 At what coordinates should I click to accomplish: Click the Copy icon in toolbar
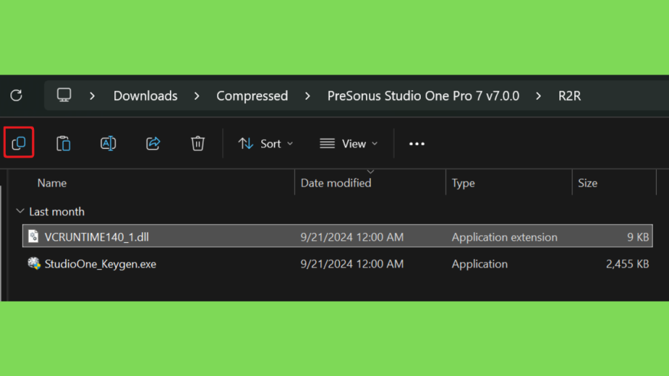(x=19, y=143)
